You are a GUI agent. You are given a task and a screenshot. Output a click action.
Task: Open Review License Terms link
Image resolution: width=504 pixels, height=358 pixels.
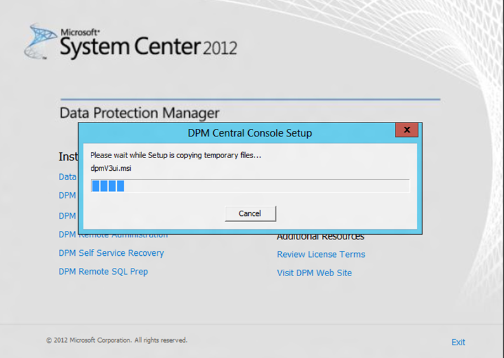point(321,255)
